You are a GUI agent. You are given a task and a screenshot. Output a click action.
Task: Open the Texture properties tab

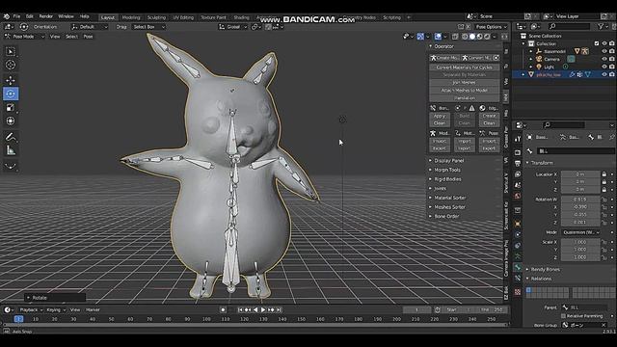(x=518, y=292)
